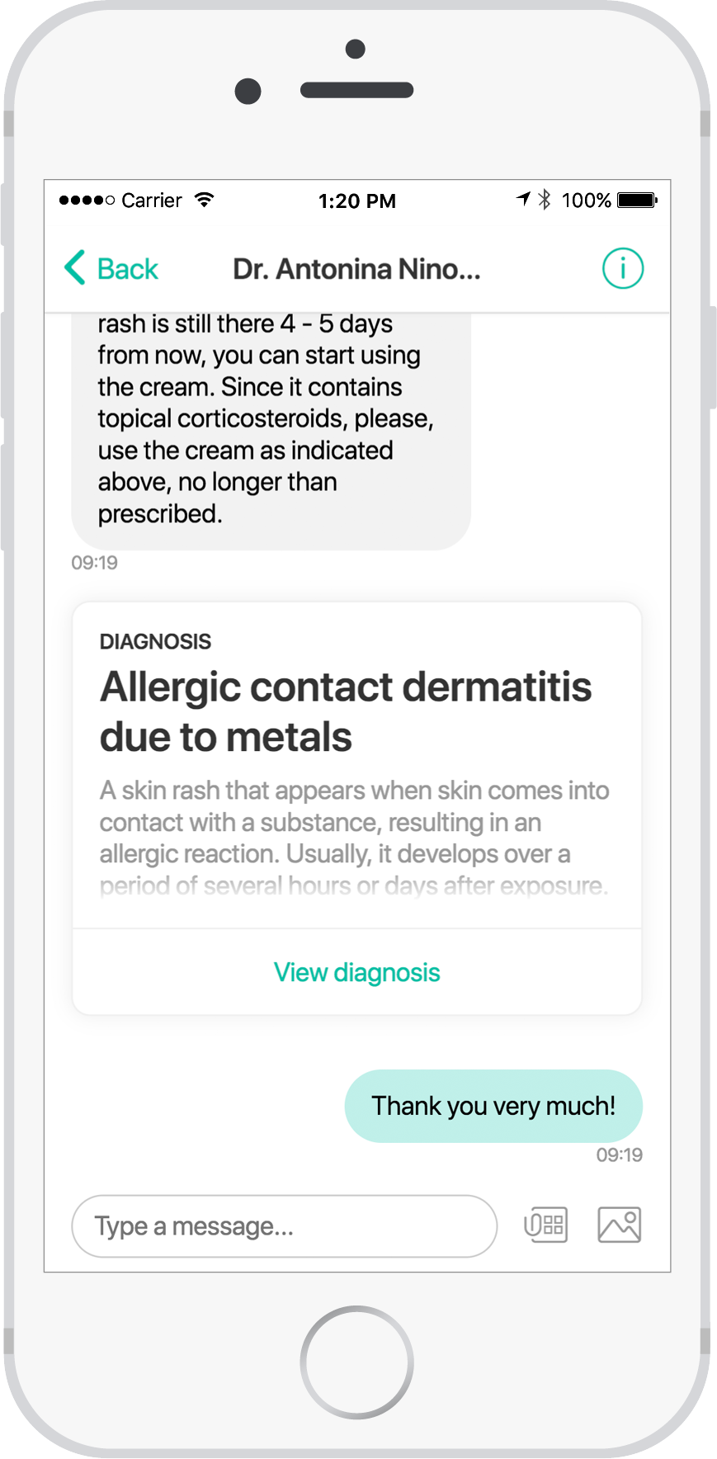
Task: Tap the Carrier signal text
Action: click(x=152, y=201)
